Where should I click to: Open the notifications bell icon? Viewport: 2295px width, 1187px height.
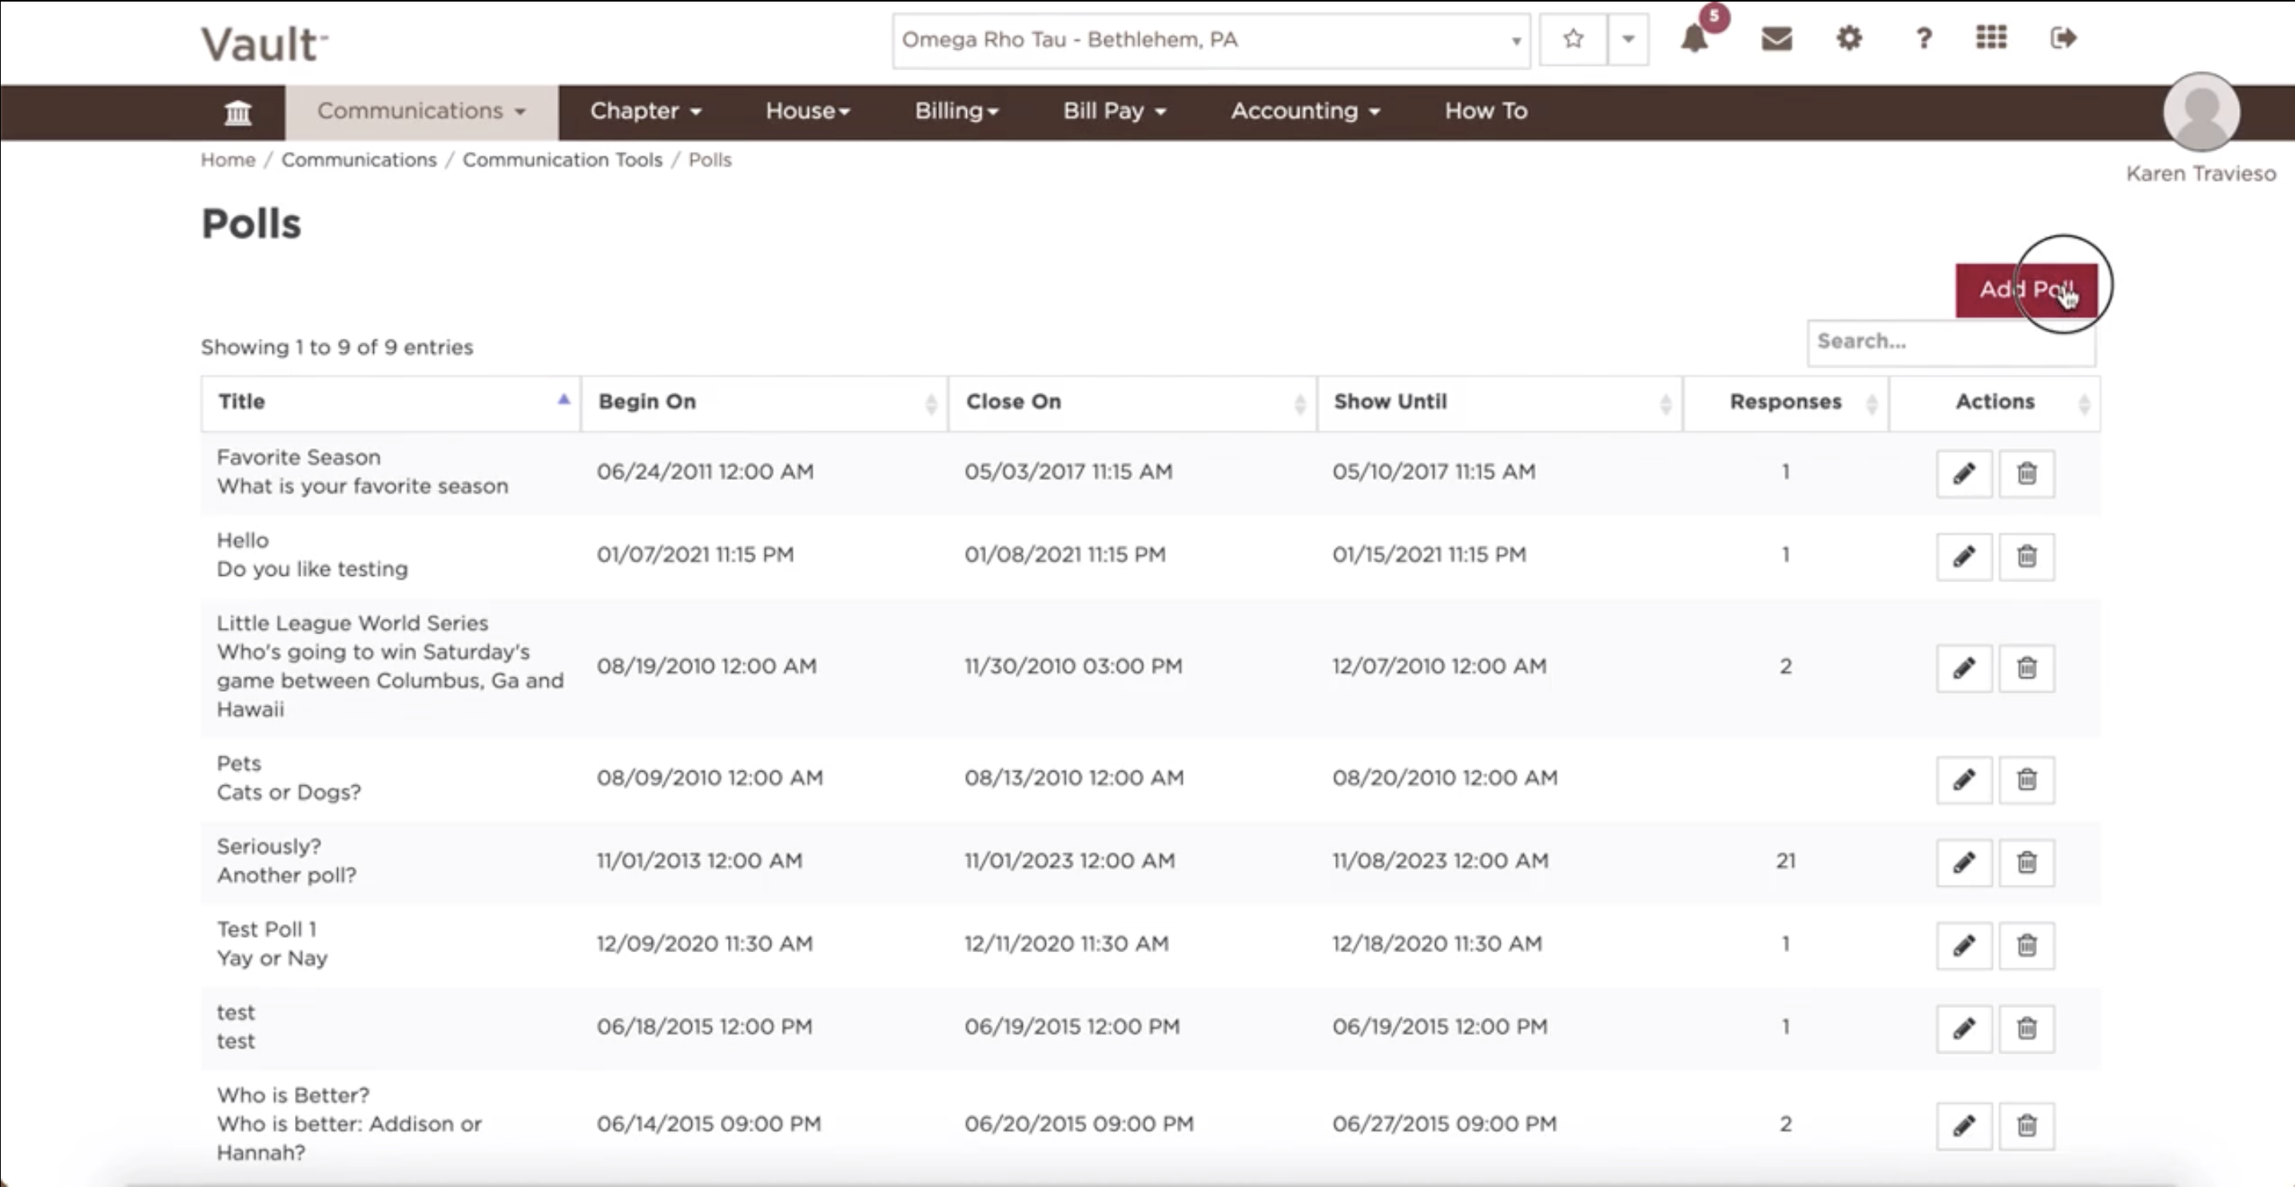tap(1693, 39)
